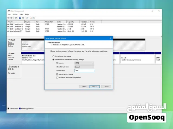The width and height of the screenshot is (173, 129).
Task: Click the Back arrow toolbar icon
Action: [x=8, y=18]
